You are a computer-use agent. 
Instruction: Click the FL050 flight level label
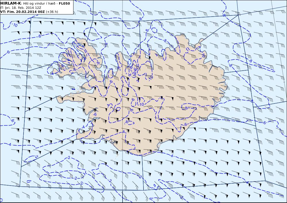pyautogui.click(x=64, y=3)
